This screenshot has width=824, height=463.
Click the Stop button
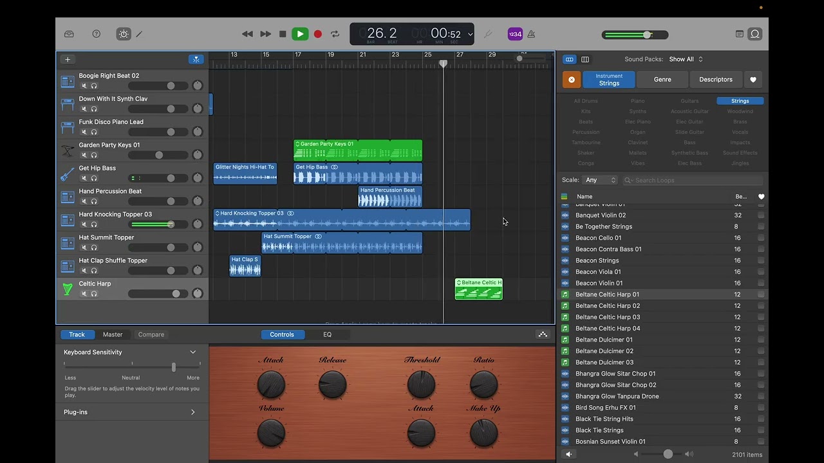pyautogui.click(x=283, y=34)
